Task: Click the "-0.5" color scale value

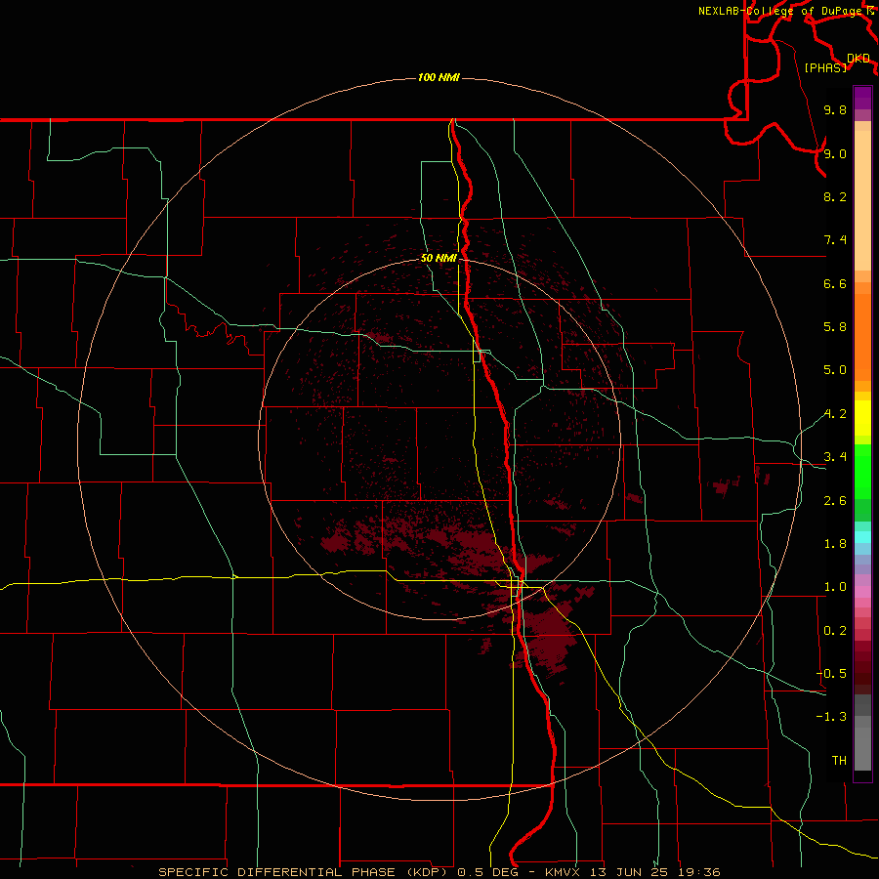Action: 831,674
